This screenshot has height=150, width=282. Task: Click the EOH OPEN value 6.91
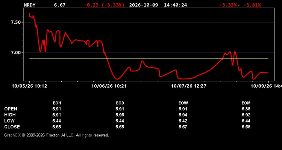[57, 109]
